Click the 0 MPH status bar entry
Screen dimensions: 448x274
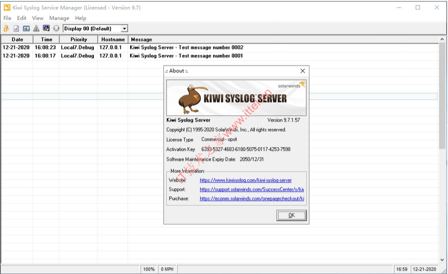(167, 269)
